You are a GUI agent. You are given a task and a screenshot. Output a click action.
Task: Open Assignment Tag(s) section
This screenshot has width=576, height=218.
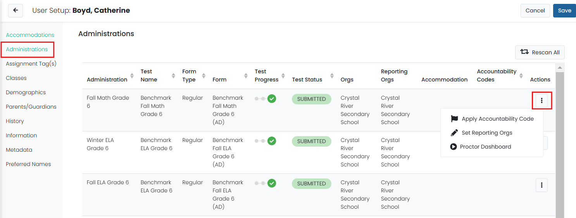point(31,64)
